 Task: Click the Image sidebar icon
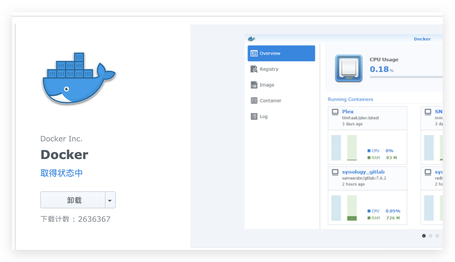(254, 85)
